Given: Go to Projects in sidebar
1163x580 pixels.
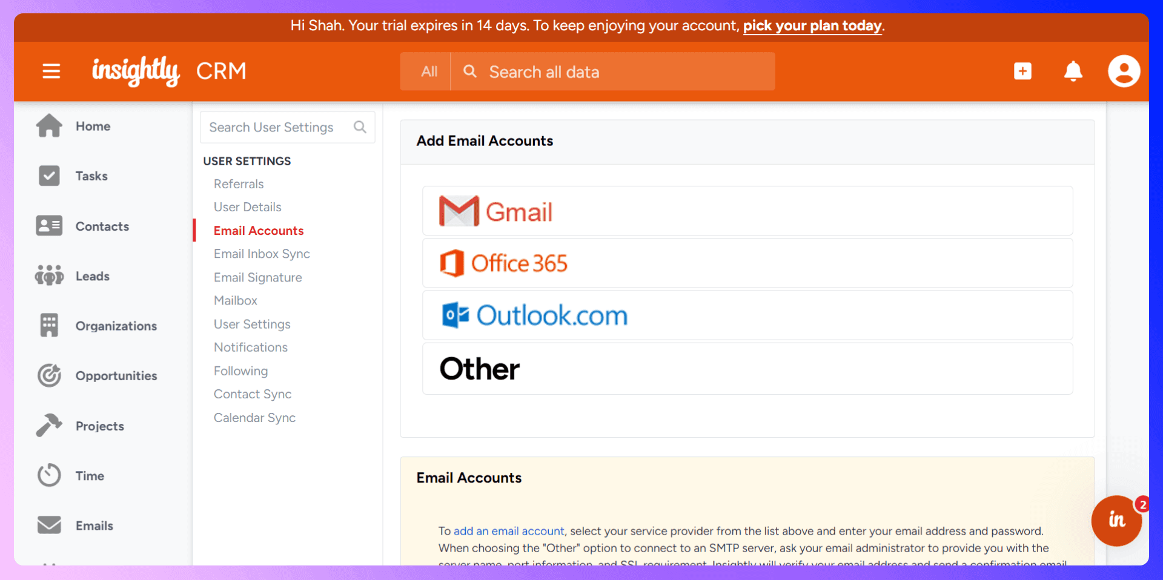Looking at the screenshot, I should (100, 426).
